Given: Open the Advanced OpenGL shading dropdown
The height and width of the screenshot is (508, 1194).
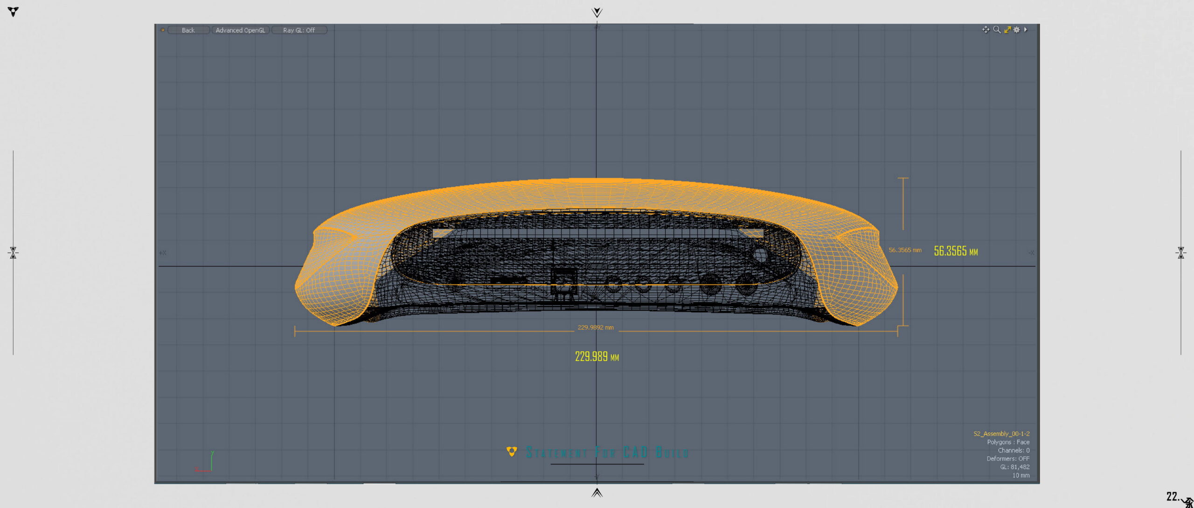Looking at the screenshot, I should [240, 30].
